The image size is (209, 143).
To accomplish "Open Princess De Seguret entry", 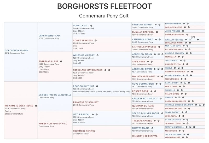I will pyautogui.click(x=85, y=102).
